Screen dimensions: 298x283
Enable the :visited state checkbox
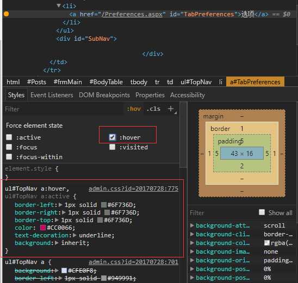[112, 147]
